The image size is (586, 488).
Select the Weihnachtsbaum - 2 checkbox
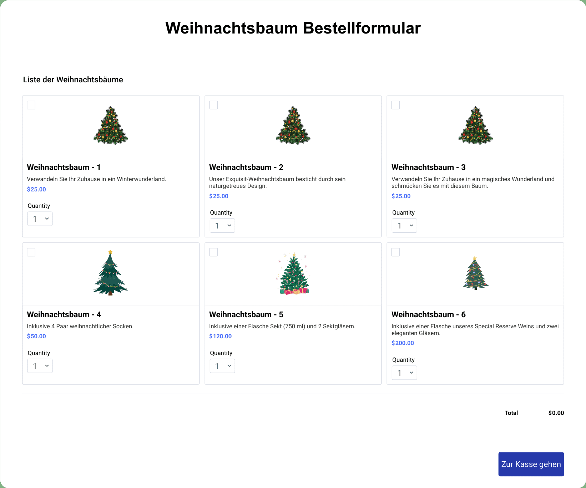click(x=213, y=105)
